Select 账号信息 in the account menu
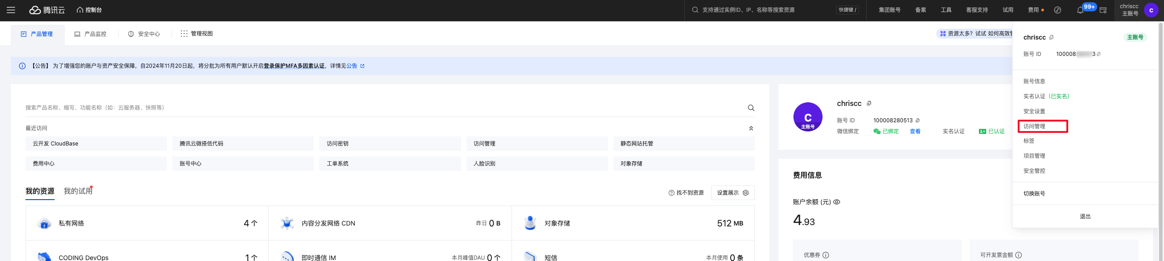 pos(1034,81)
